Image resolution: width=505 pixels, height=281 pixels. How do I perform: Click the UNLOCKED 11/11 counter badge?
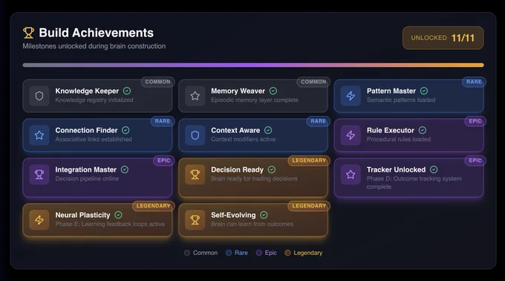pos(443,38)
